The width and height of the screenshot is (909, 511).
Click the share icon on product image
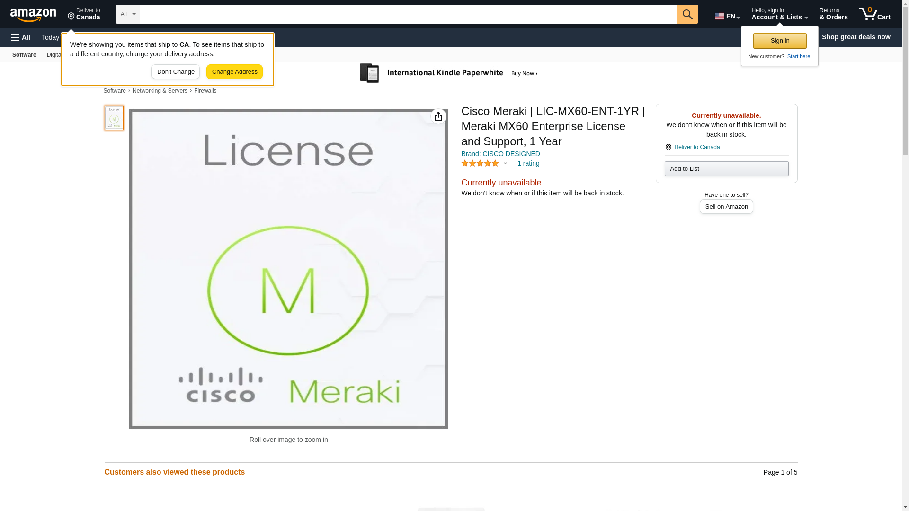438,116
